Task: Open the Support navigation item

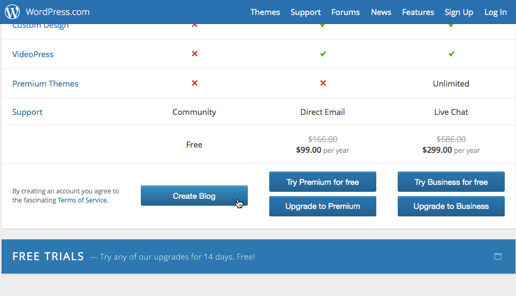Action: (x=306, y=12)
